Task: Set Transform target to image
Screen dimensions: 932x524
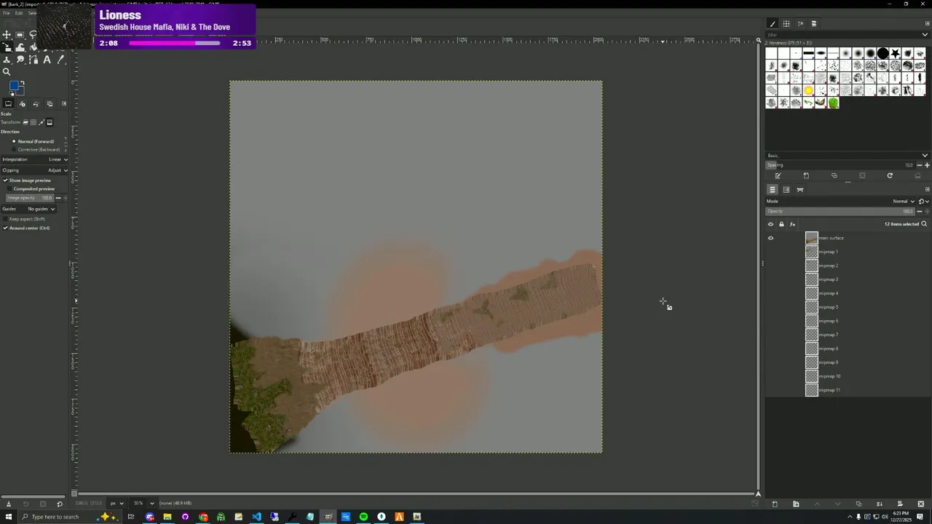Action: [50, 122]
